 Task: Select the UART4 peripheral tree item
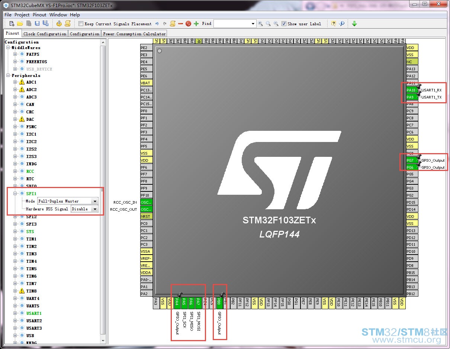[x=33, y=298]
